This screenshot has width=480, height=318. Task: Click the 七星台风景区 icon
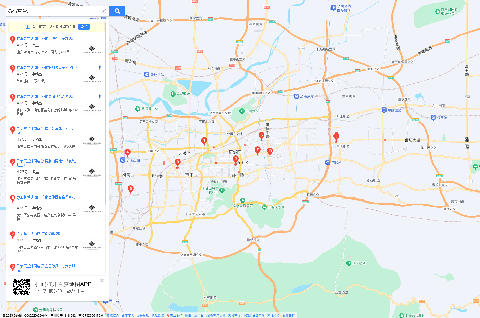[x=402, y=315]
